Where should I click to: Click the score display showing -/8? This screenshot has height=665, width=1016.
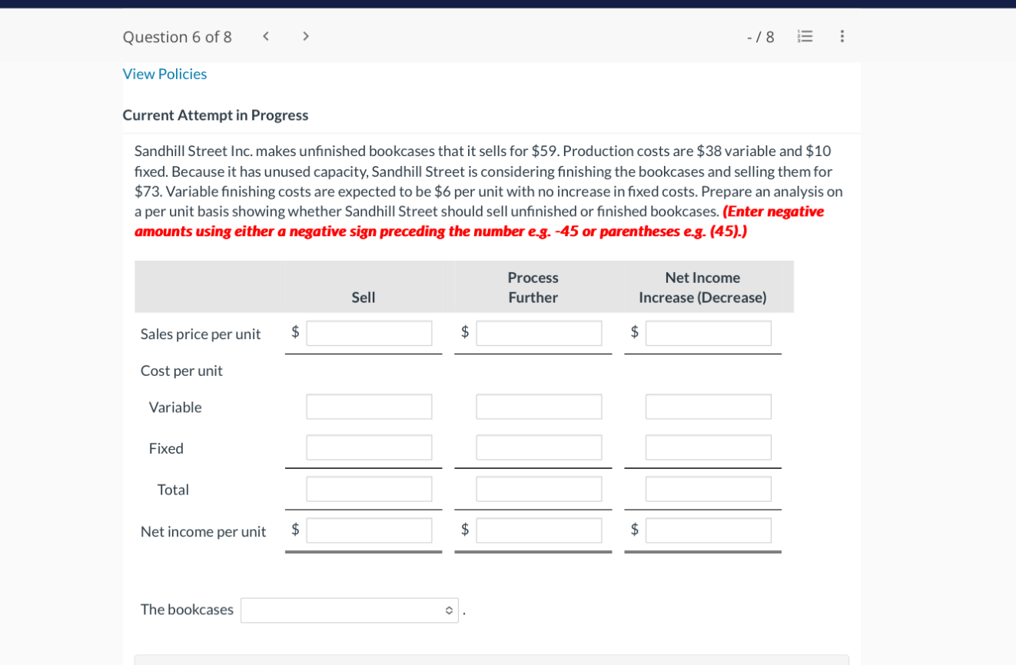760,36
